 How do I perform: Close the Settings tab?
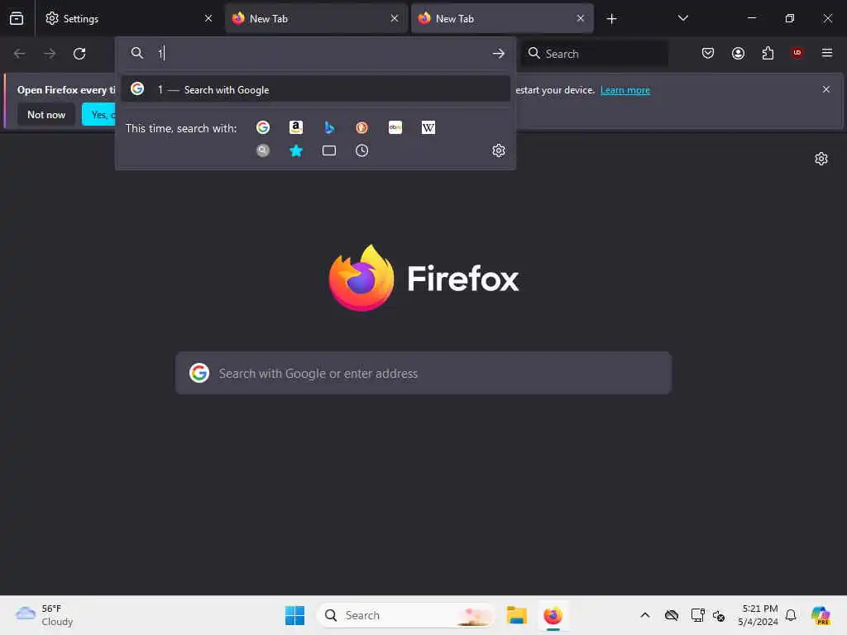[208, 18]
